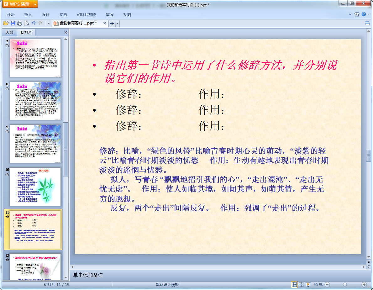Open the 插入 menu
373x290 pixels.
pyautogui.click(x=28, y=14)
